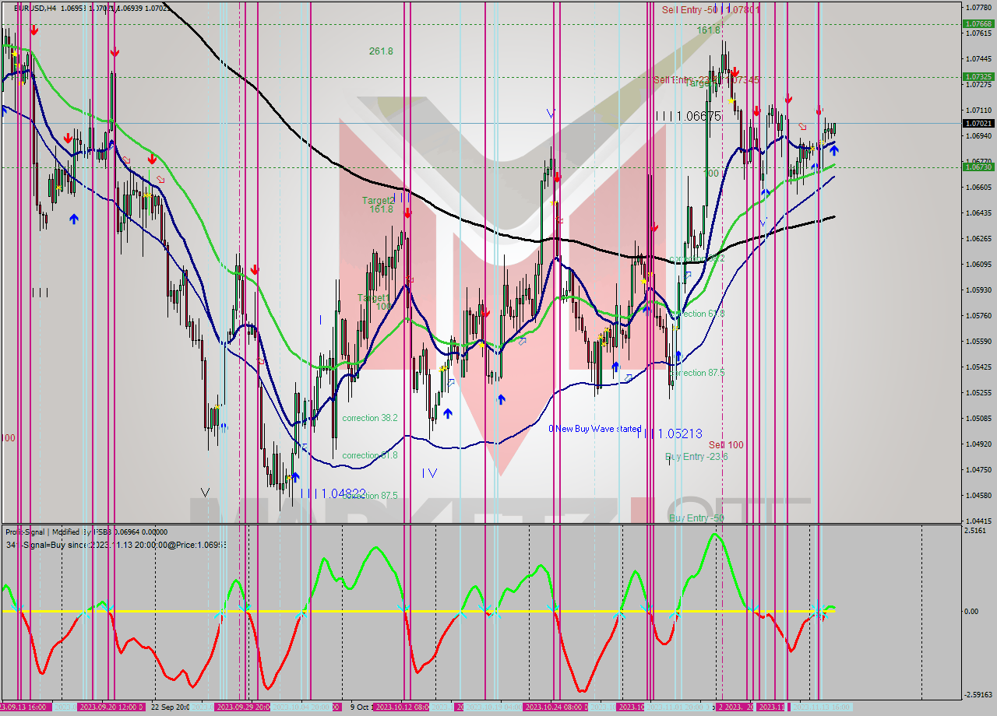The image size is (997, 716).
Task: Click the blue buy arrow at the 1.04822 swing low
Action: 295,476
